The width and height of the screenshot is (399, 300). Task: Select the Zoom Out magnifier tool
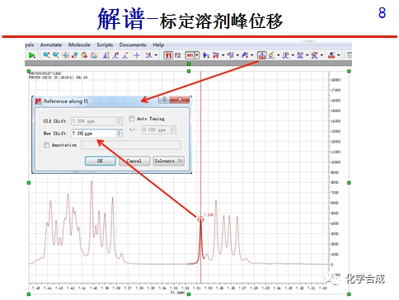[x=56, y=55]
